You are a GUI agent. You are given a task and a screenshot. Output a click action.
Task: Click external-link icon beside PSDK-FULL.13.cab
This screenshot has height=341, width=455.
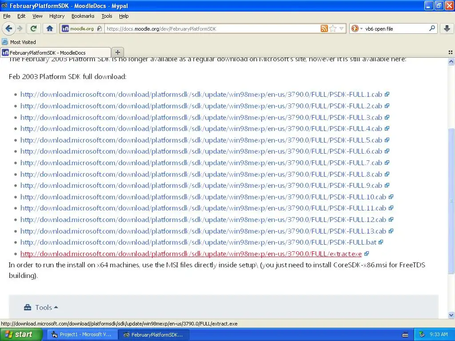[x=391, y=231]
